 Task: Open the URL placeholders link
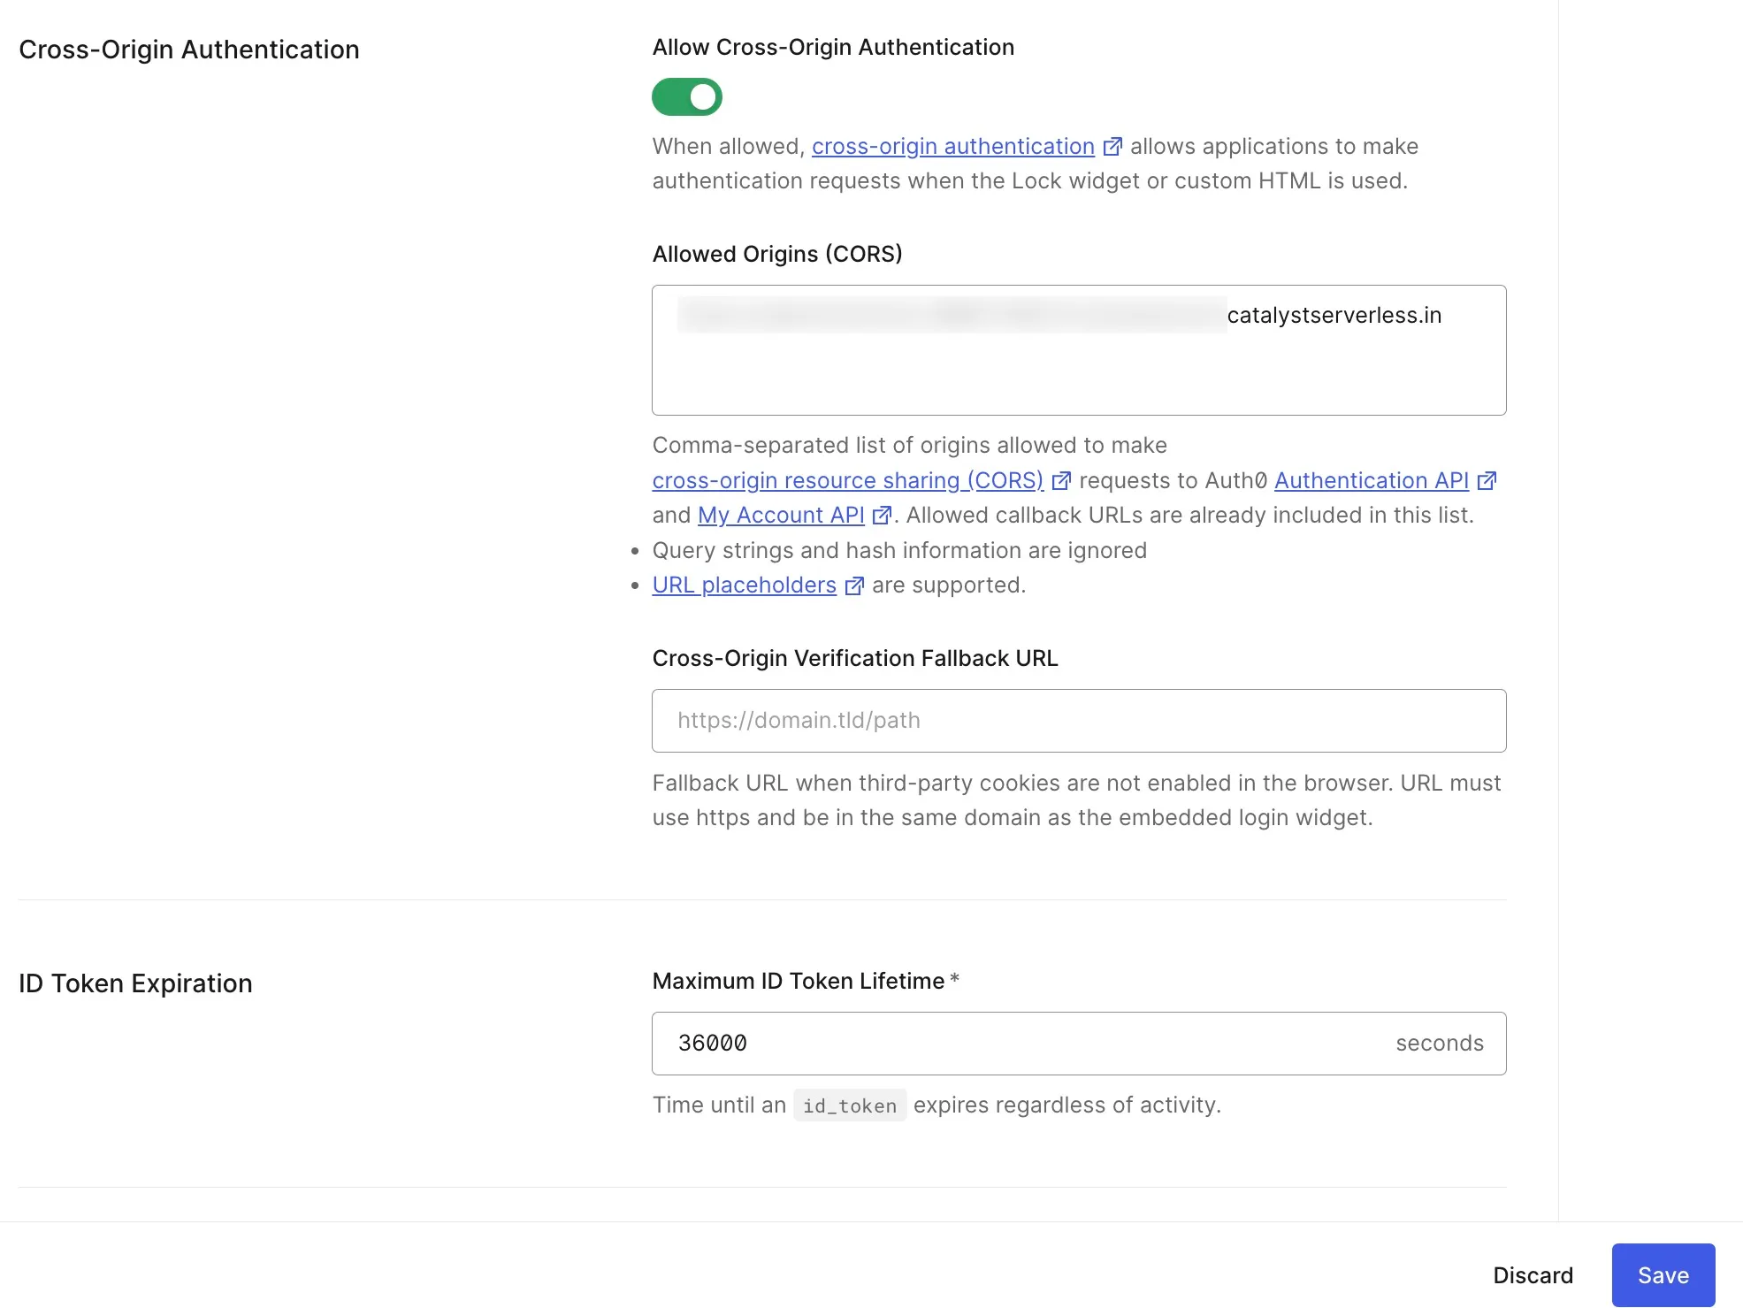744,585
